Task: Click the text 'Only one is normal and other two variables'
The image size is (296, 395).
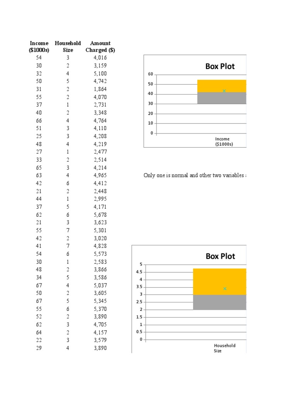Action: pos(194,176)
